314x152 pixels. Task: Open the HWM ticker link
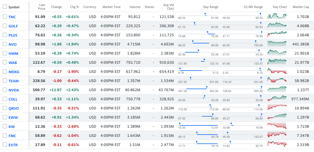[13, 53]
